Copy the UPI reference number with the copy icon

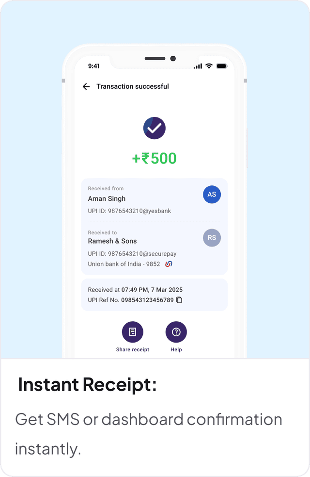click(179, 300)
